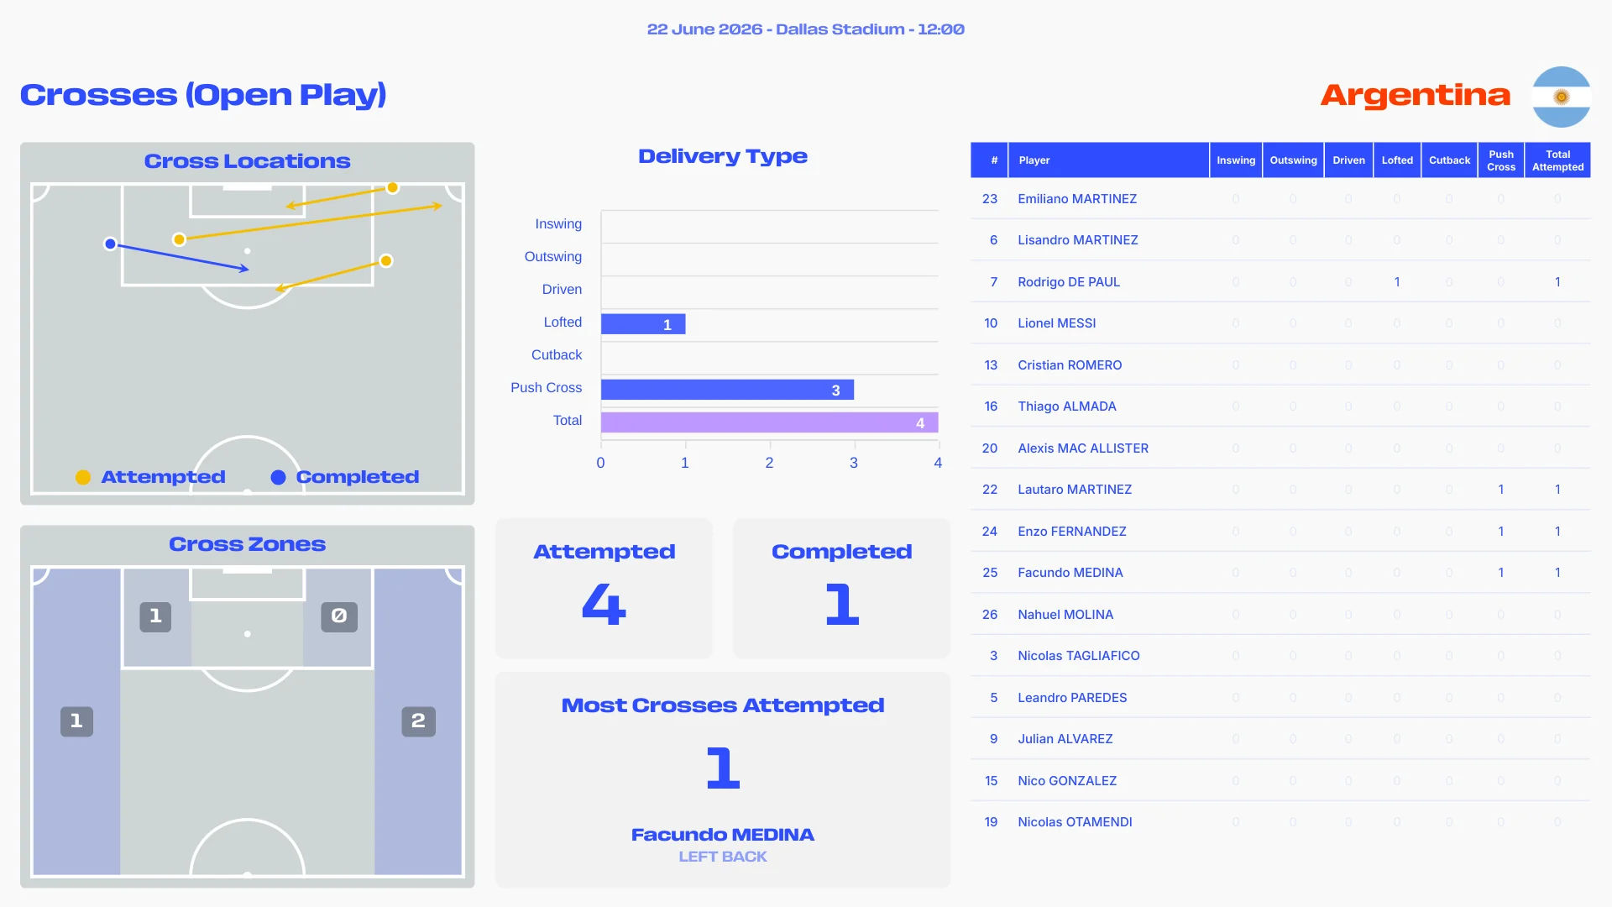Click Enzo FERNANDEZ's Total Attempted value 1
The image size is (1612, 907).
pos(1557,532)
